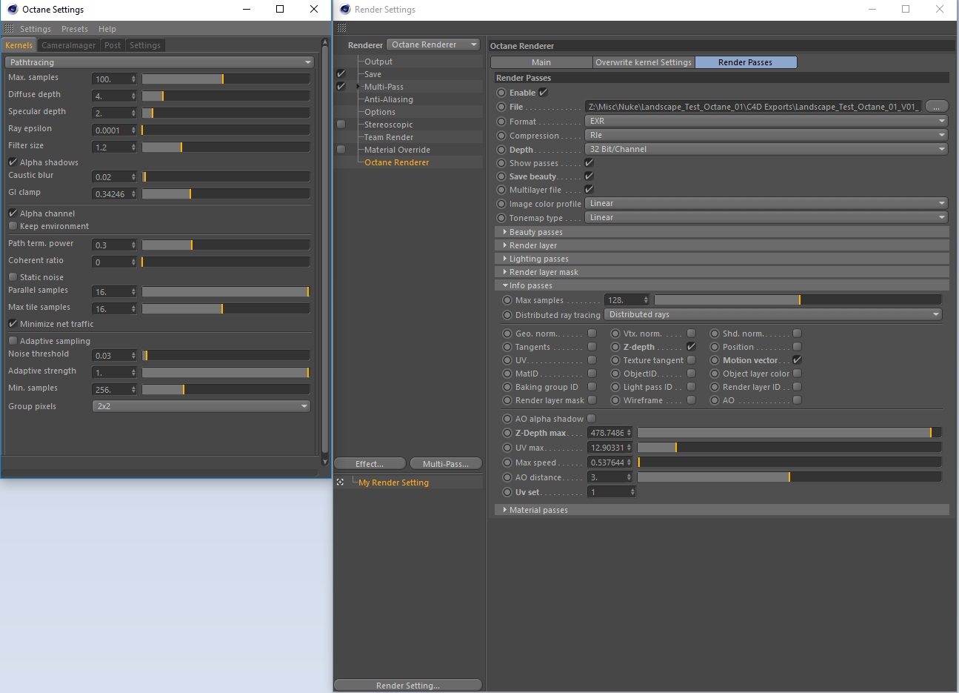Viewport: 959px width, 693px height.
Task: Click the animation dot beside Save beauty
Action: (x=501, y=176)
